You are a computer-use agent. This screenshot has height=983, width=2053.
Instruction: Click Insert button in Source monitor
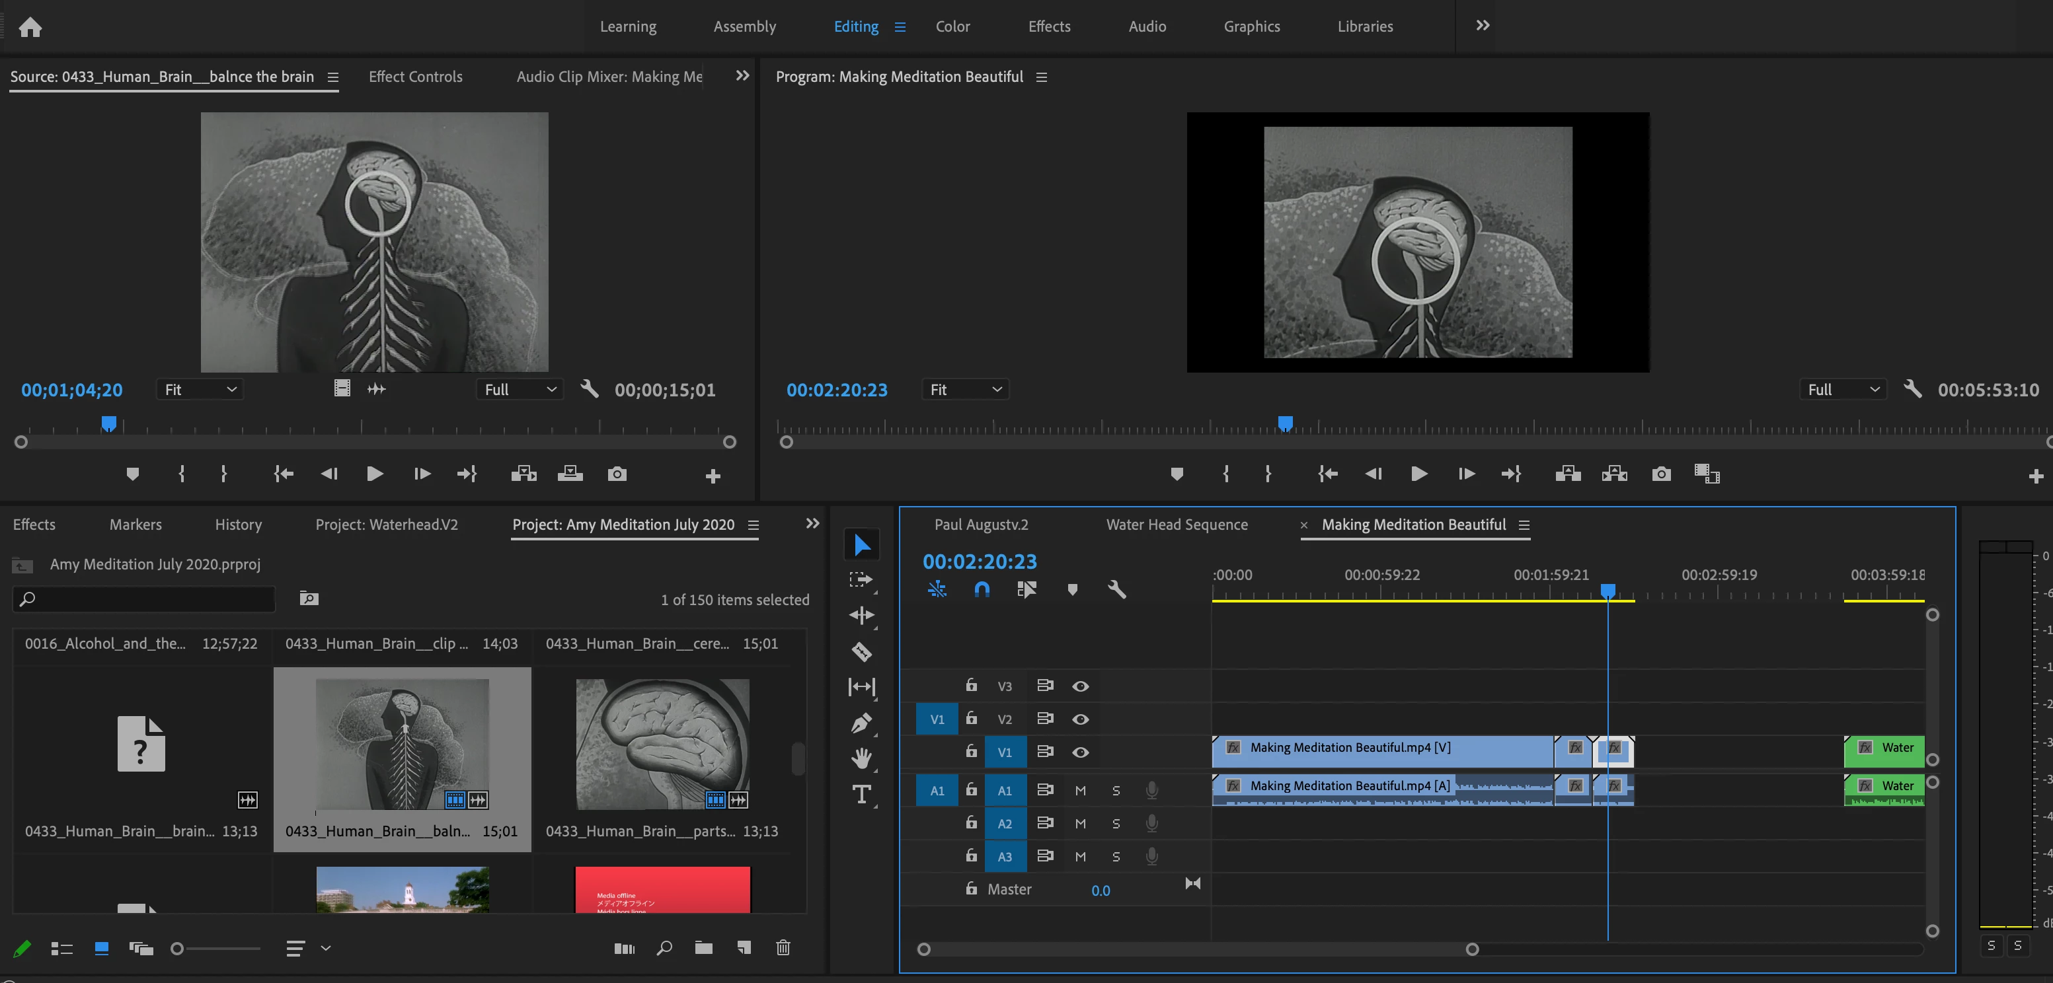tap(523, 475)
